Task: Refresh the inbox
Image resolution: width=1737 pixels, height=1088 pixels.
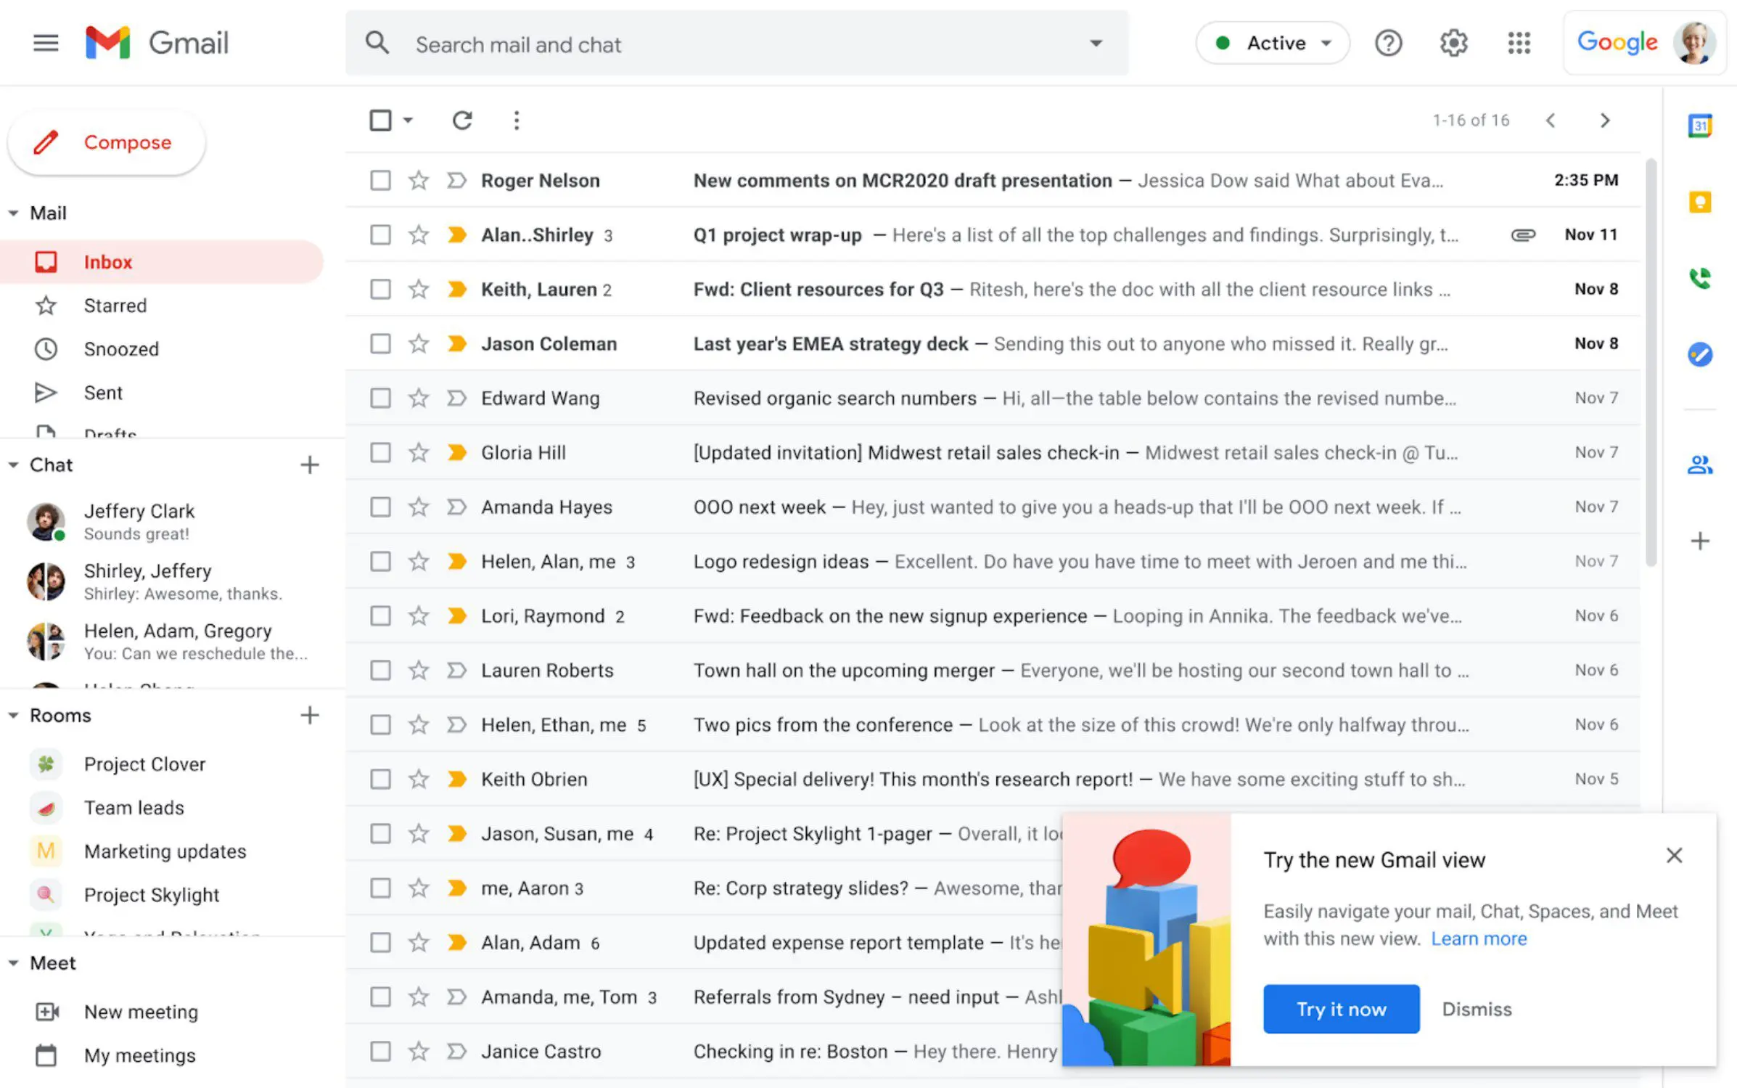Action: tap(462, 120)
